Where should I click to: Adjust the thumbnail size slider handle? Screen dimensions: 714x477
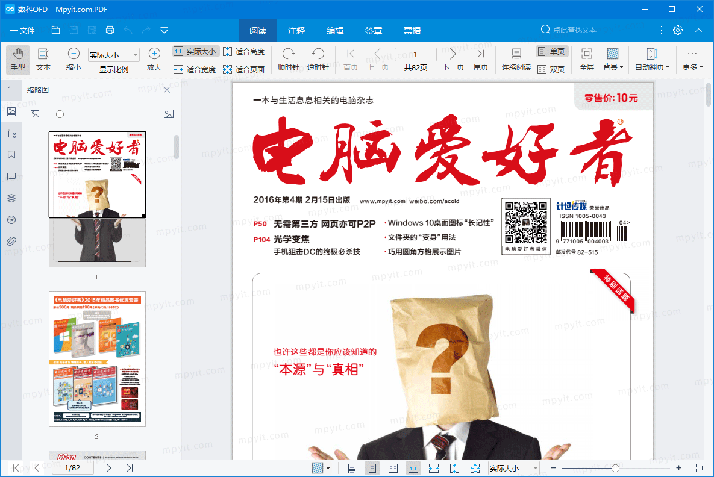pyautogui.click(x=60, y=114)
